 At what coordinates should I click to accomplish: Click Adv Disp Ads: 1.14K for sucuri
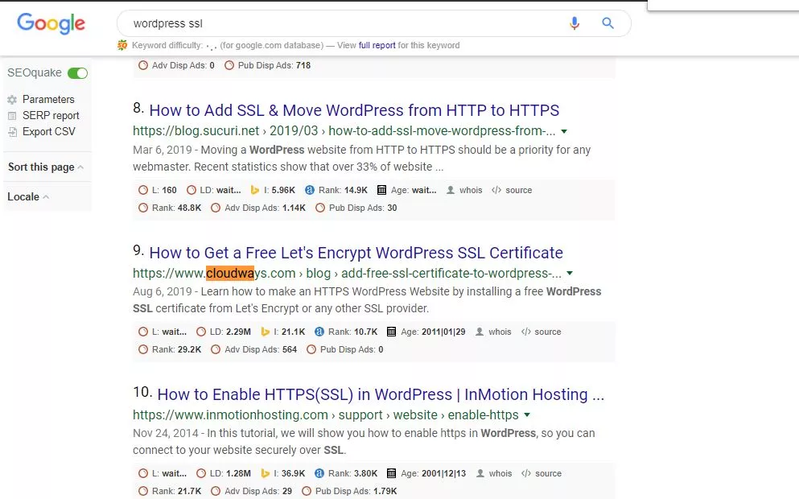(265, 208)
